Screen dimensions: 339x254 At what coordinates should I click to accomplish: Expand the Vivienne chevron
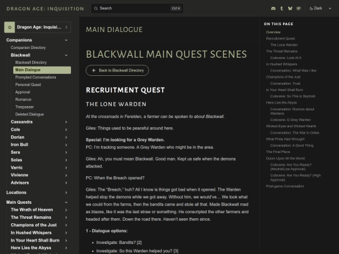(x=66, y=175)
